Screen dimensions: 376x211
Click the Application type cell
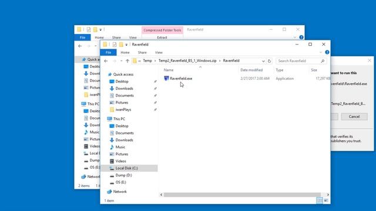click(284, 79)
